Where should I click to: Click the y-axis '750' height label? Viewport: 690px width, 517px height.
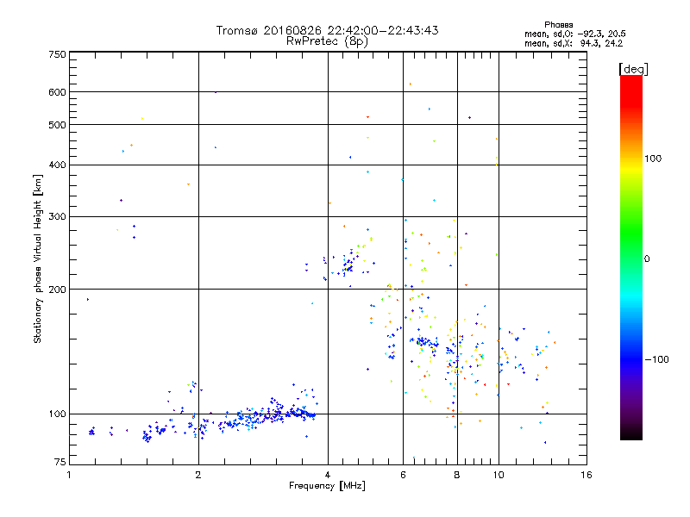click(57, 54)
